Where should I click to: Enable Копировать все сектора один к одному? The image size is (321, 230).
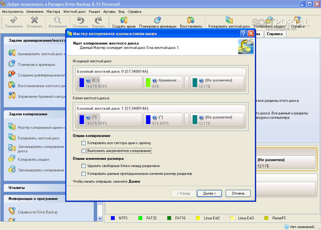pyautogui.click(x=83, y=143)
